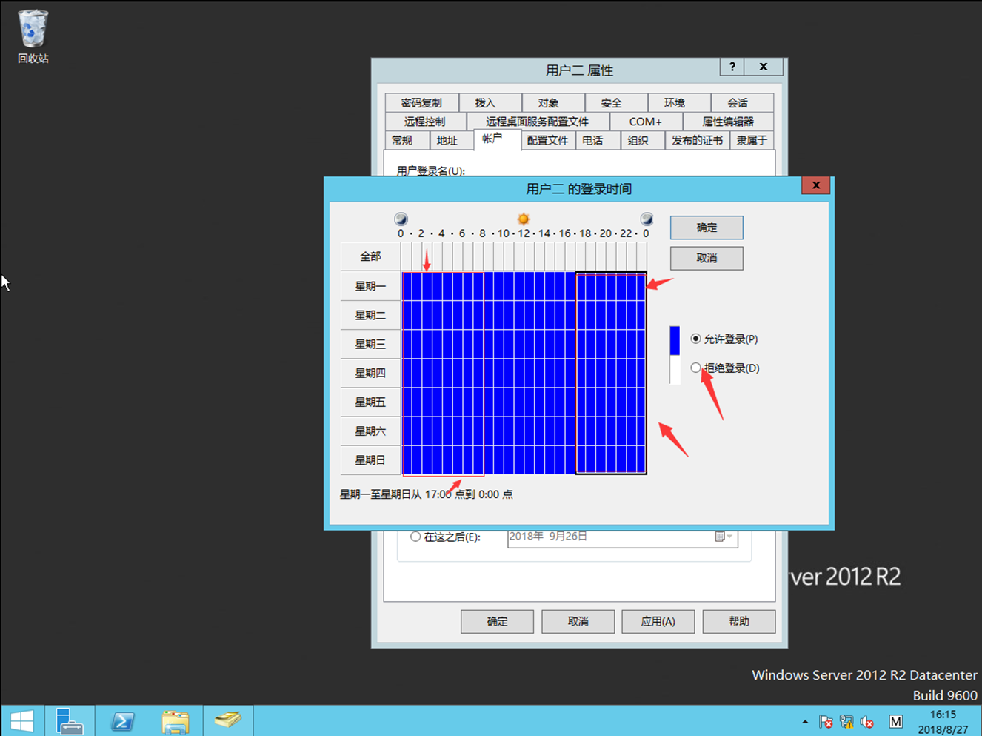
Task: Switch to the 远程控制 tab
Action: point(425,122)
